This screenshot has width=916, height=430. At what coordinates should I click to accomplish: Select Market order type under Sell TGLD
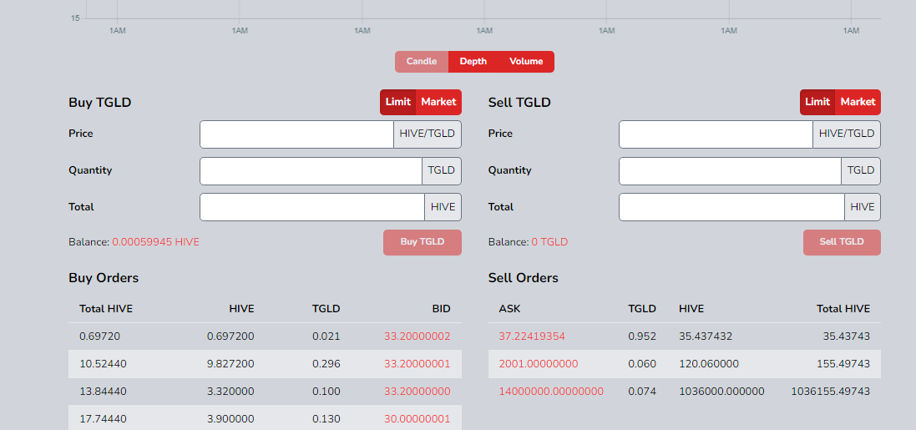(x=858, y=102)
